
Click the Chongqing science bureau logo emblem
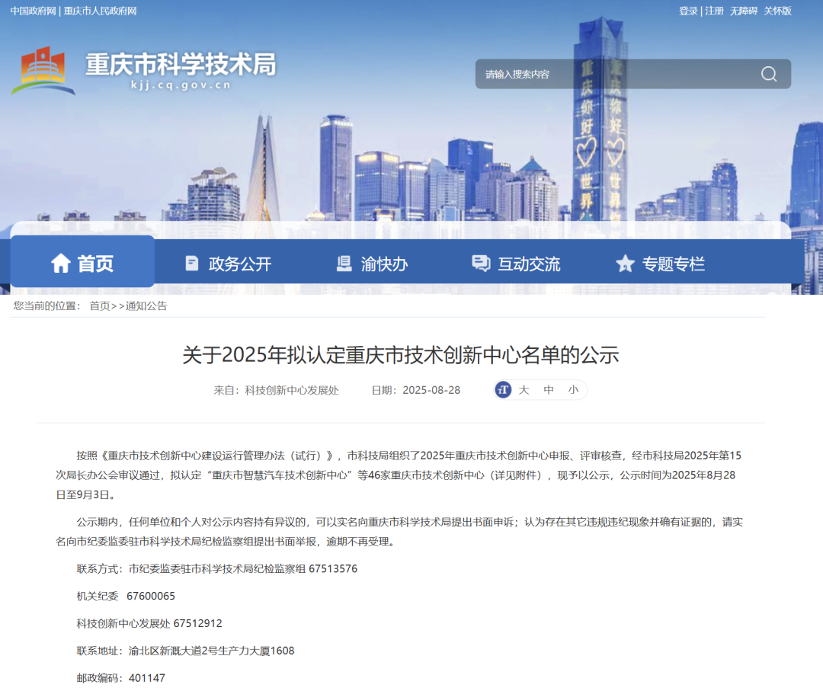click(x=43, y=71)
